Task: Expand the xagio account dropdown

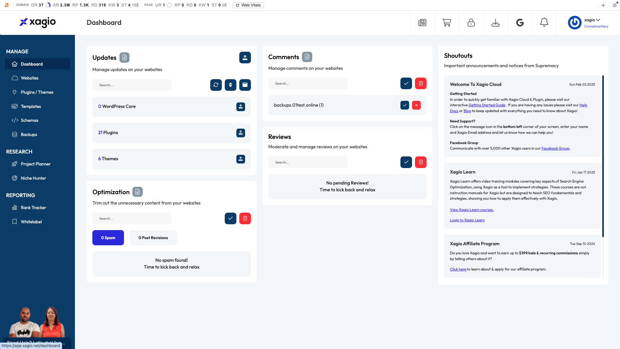Action: (592, 20)
